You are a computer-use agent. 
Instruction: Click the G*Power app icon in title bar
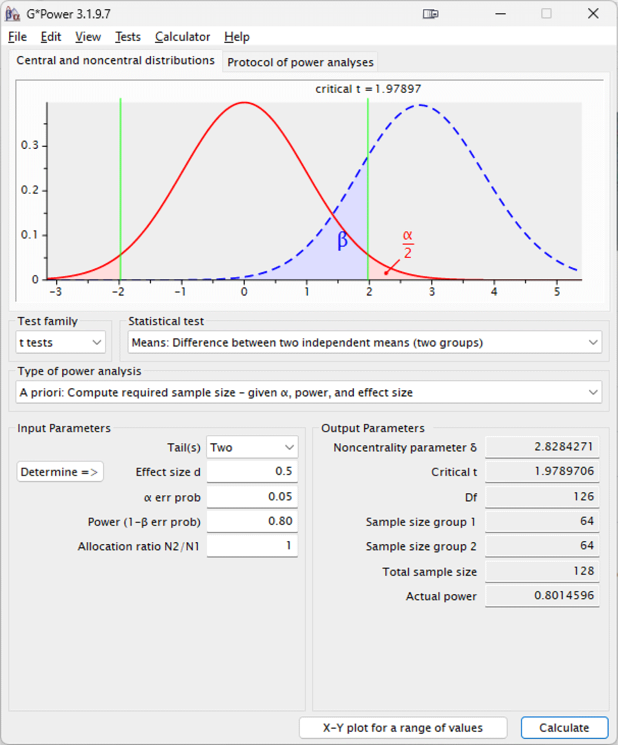point(12,14)
